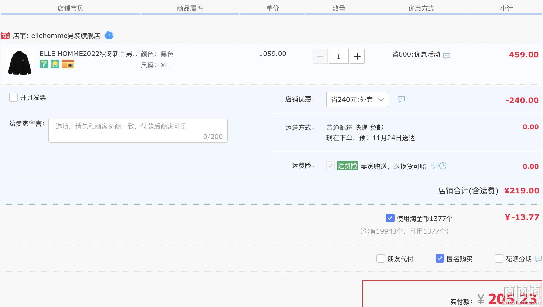Click the unit price 1059.00
This screenshot has width=543, height=307.
273,54
